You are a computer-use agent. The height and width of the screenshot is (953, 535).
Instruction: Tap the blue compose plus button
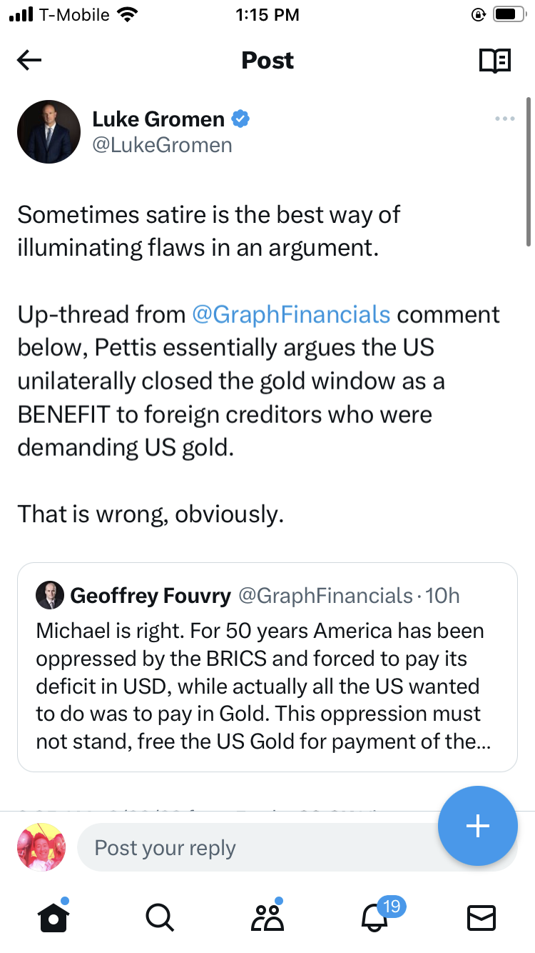477,826
